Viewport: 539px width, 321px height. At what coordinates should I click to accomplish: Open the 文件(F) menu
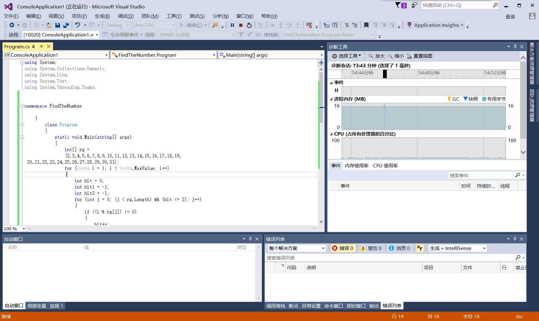tap(11, 16)
